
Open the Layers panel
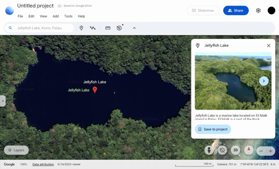point(16,150)
